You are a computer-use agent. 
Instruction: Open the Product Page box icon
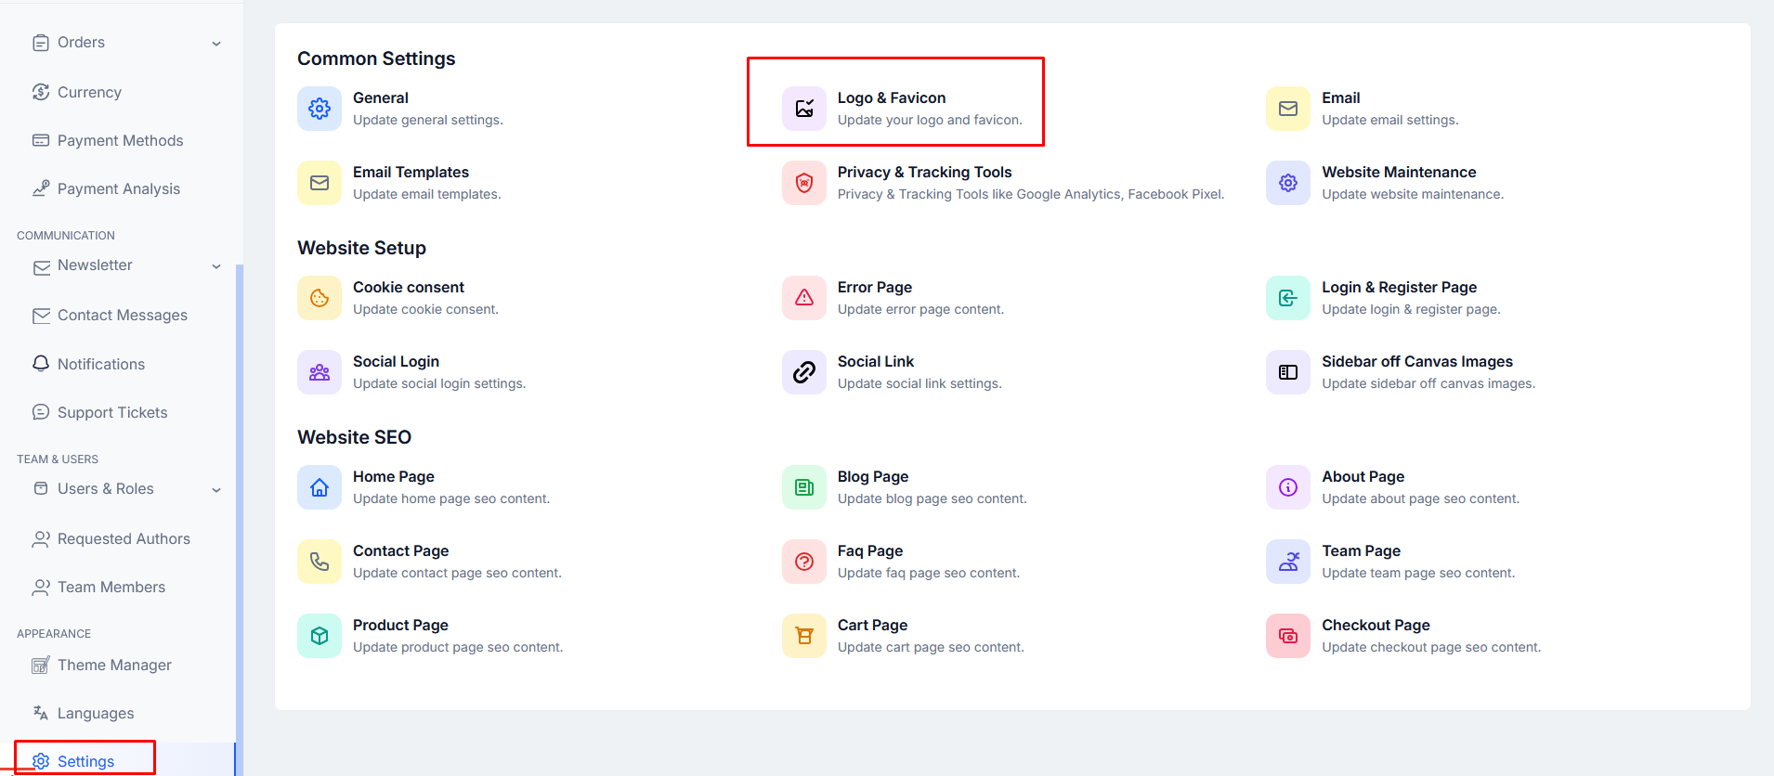[x=320, y=636]
